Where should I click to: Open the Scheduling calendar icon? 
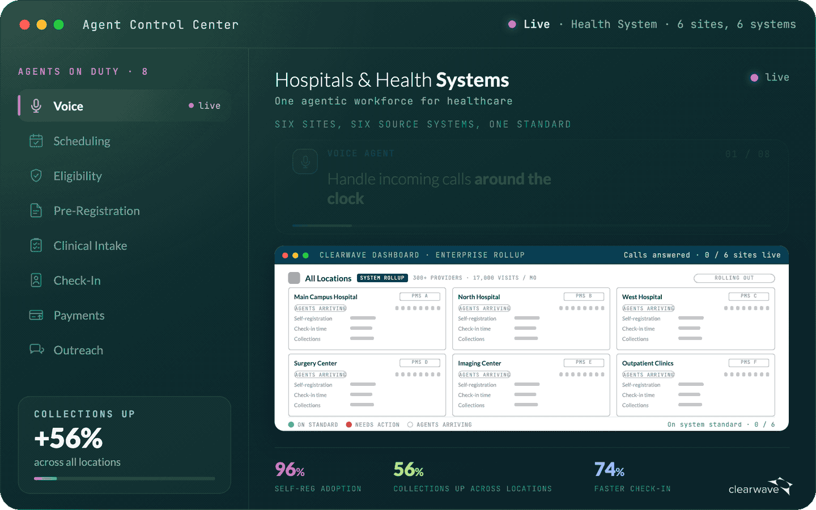coord(36,141)
